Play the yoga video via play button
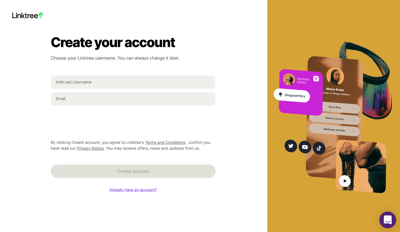 coord(345,181)
